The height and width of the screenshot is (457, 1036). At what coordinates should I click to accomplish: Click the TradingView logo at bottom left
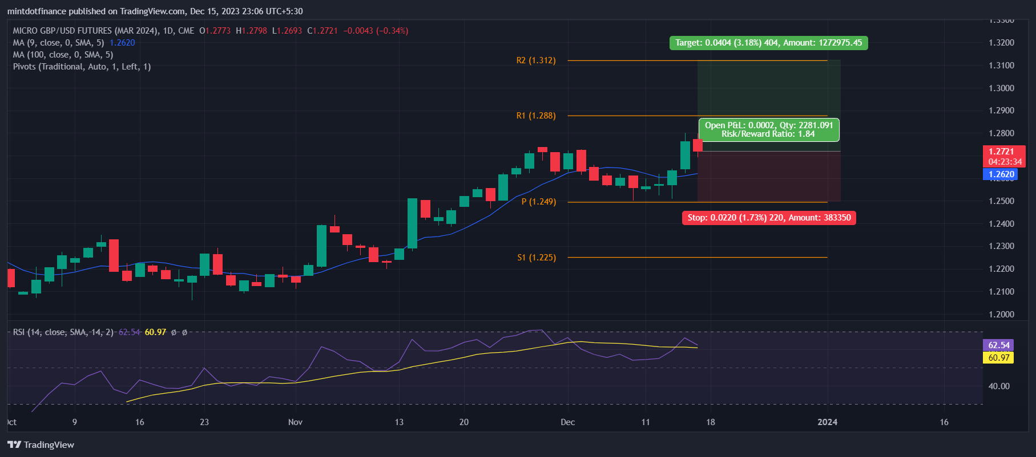[41, 444]
